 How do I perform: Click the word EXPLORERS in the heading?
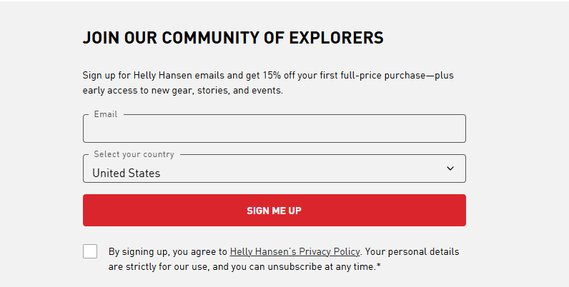pyautogui.click(x=336, y=38)
